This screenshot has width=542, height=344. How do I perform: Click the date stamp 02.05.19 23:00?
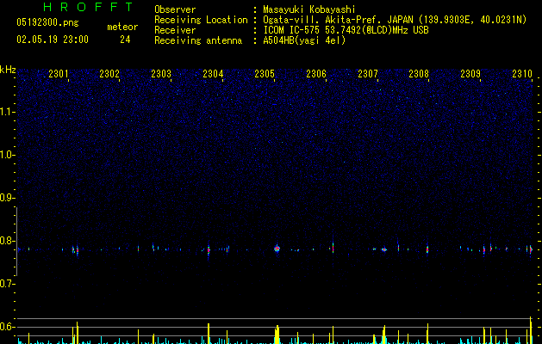point(53,40)
